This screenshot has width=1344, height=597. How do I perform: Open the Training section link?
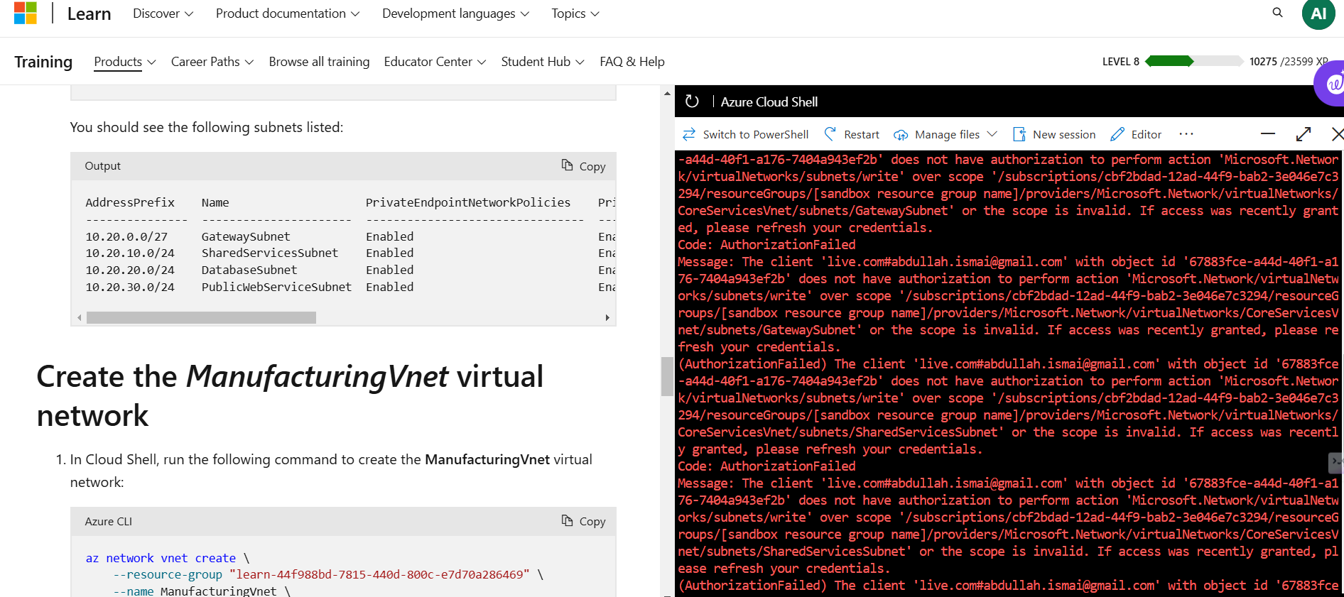43,62
